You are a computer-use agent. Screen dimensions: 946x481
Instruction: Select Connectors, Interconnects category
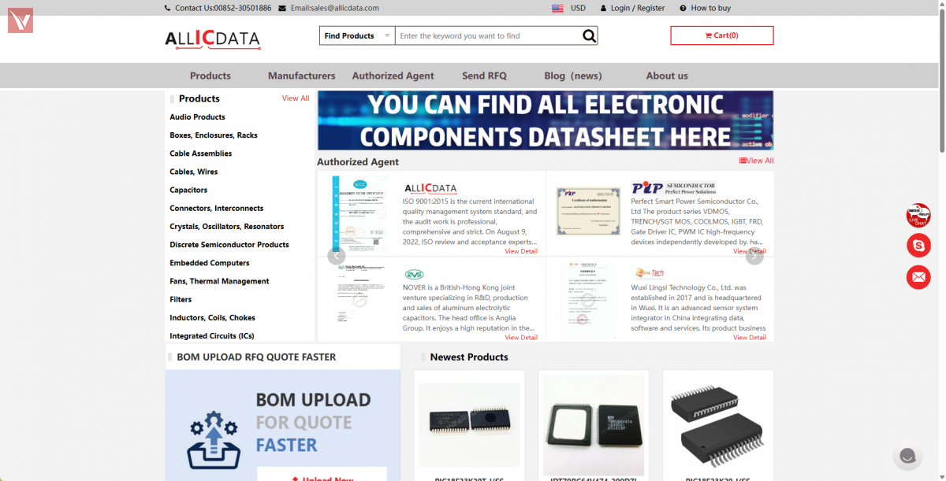tap(217, 208)
